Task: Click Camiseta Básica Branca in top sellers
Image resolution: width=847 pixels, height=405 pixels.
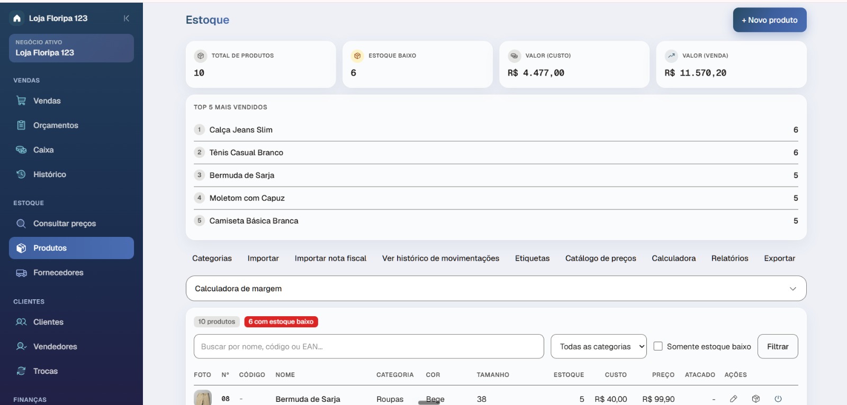Action: [254, 220]
